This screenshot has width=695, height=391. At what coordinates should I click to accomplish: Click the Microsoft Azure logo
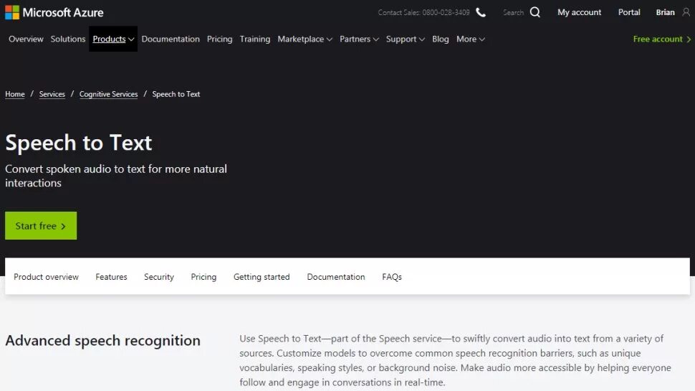[x=54, y=12]
